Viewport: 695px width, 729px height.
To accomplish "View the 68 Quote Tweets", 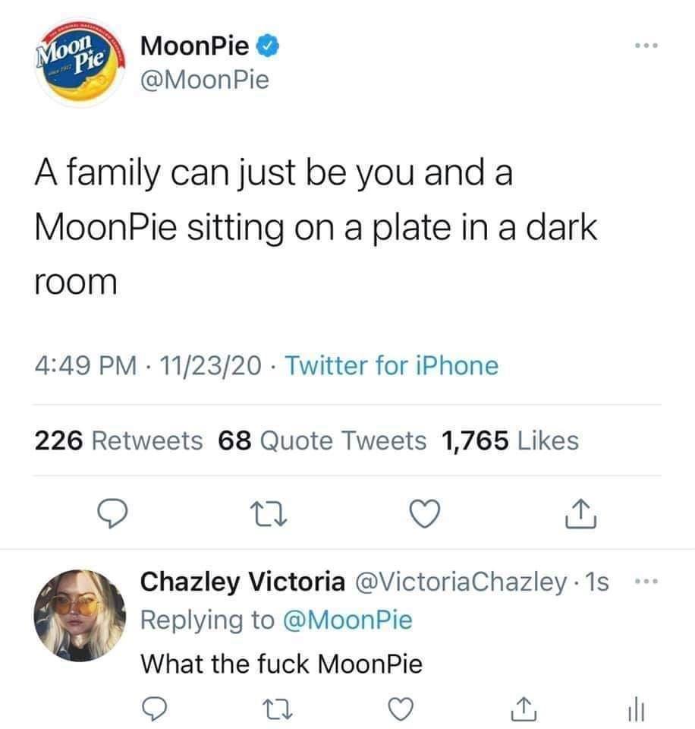I will (x=322, y=440).
